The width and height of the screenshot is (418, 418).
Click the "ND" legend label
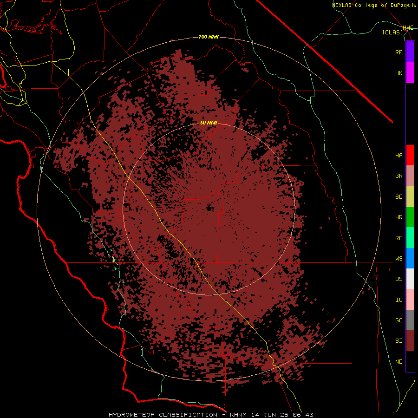coord(398,362)
